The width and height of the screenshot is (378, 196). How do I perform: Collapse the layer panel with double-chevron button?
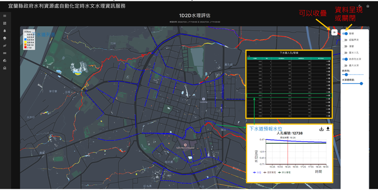[x=334, y=32]
